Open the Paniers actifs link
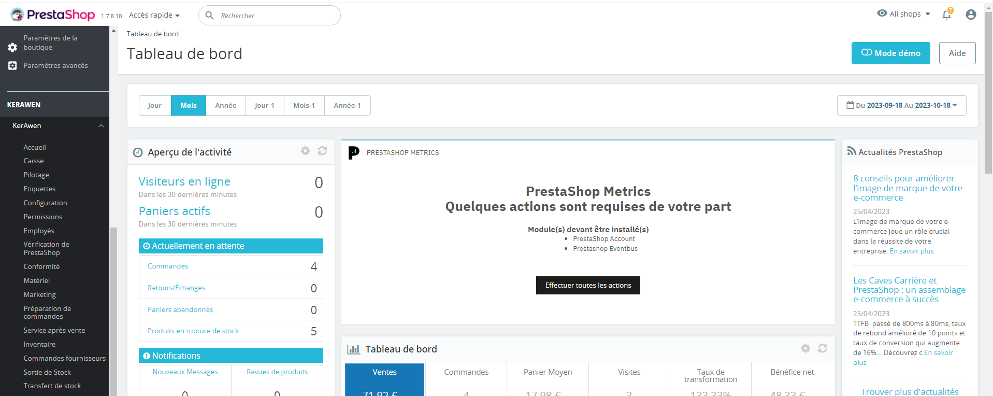993x396 pixels. [175, 211]
